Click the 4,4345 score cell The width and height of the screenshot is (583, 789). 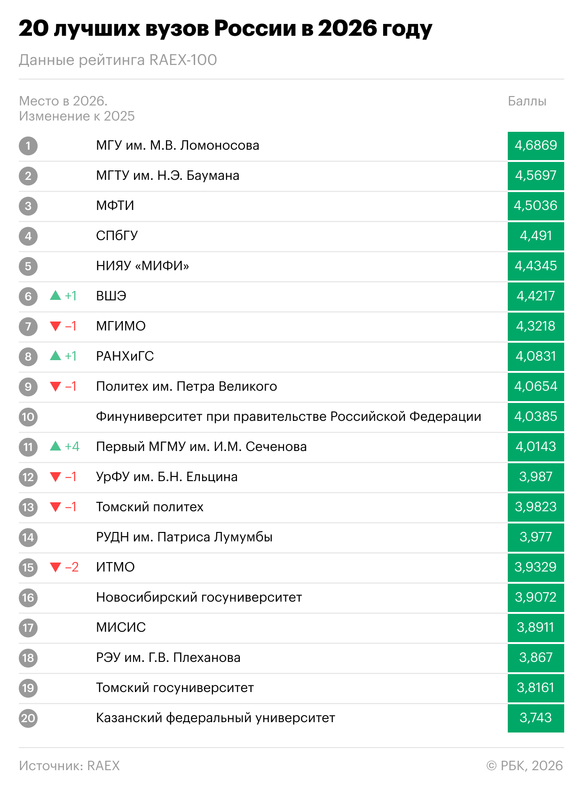pos(536,266)
